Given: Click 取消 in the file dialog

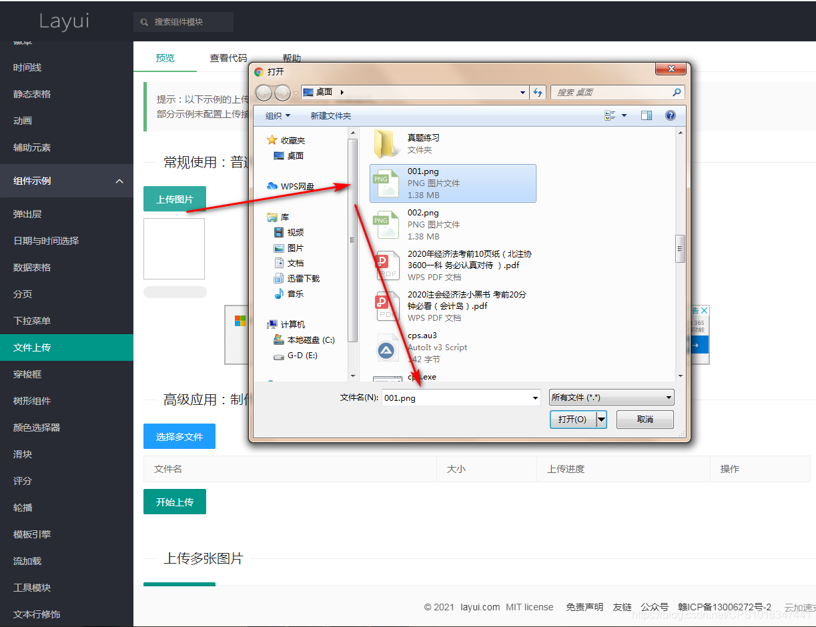Looking at the screenshot, I should (x=645, y=420).
